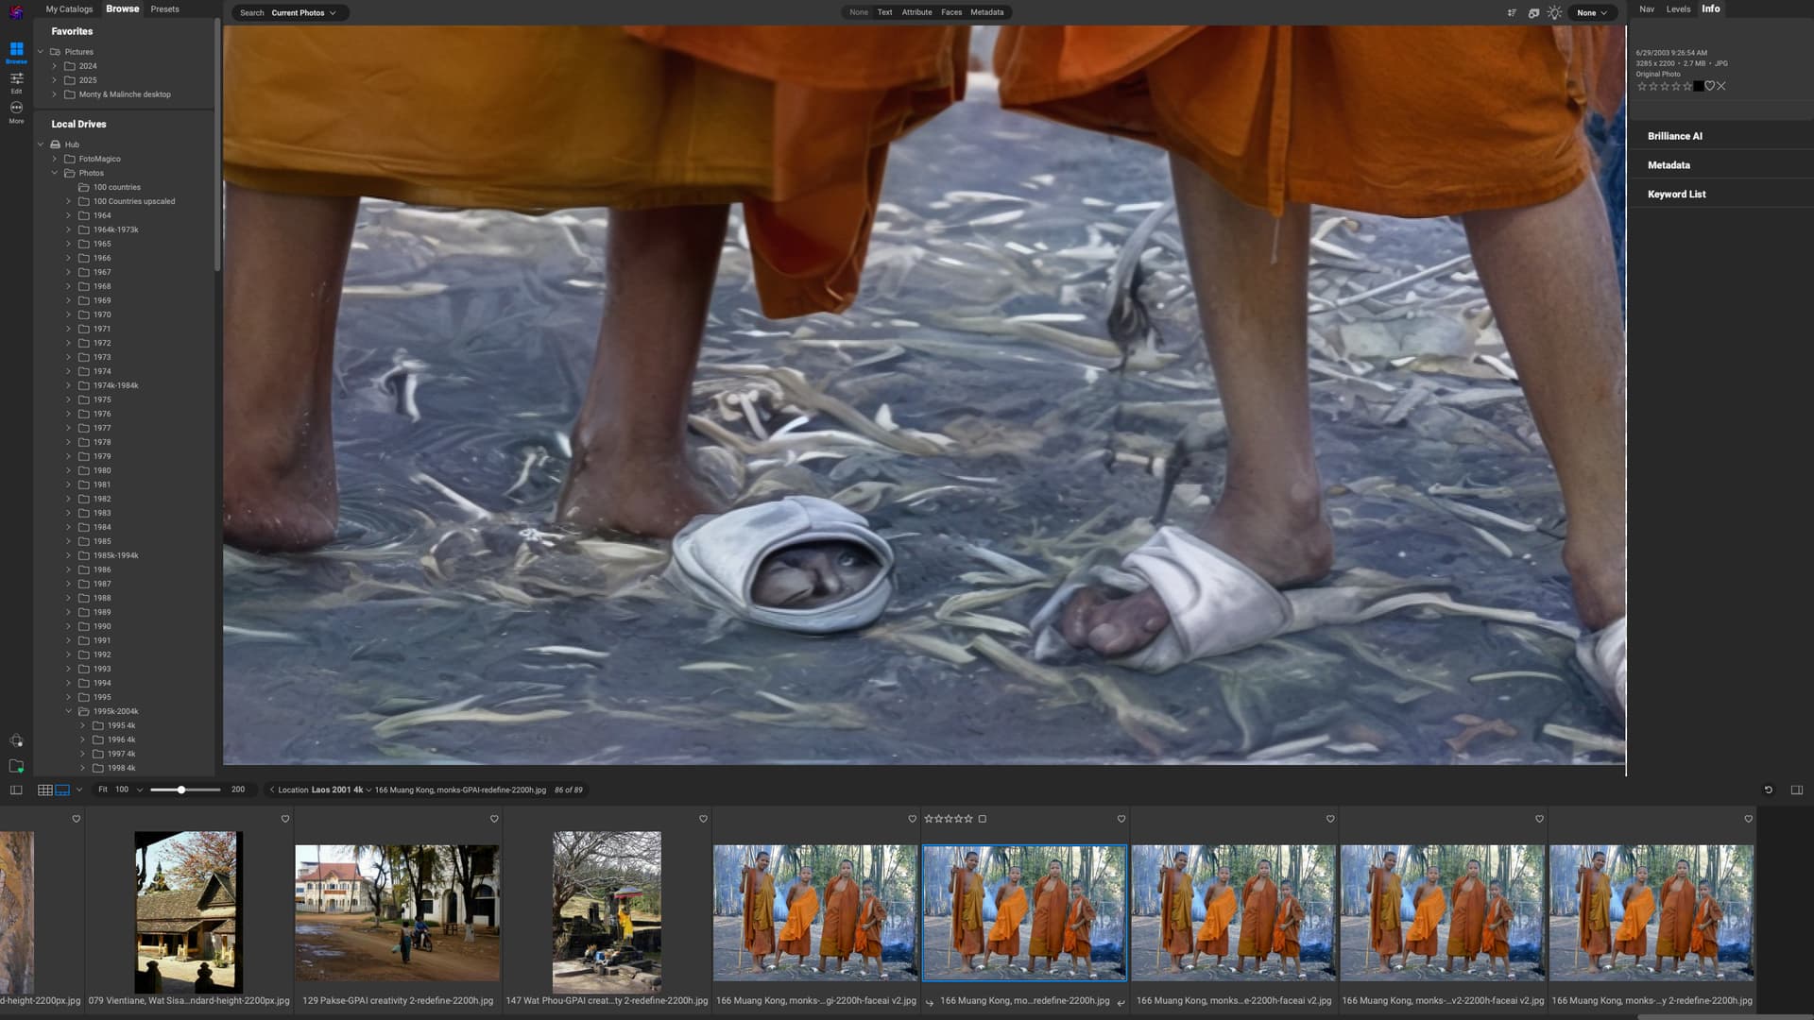The width and height of the screenshot is (1814, 1020).
Task: Toggle favorite heart in the Info panel
Action: point(1709,86)
